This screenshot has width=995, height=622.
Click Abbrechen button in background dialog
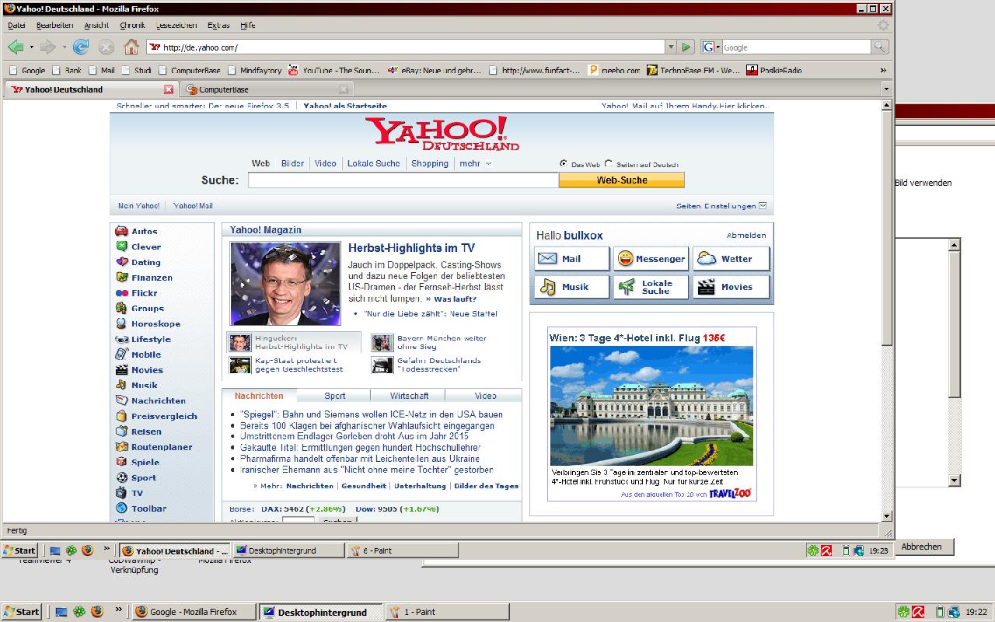922,547
